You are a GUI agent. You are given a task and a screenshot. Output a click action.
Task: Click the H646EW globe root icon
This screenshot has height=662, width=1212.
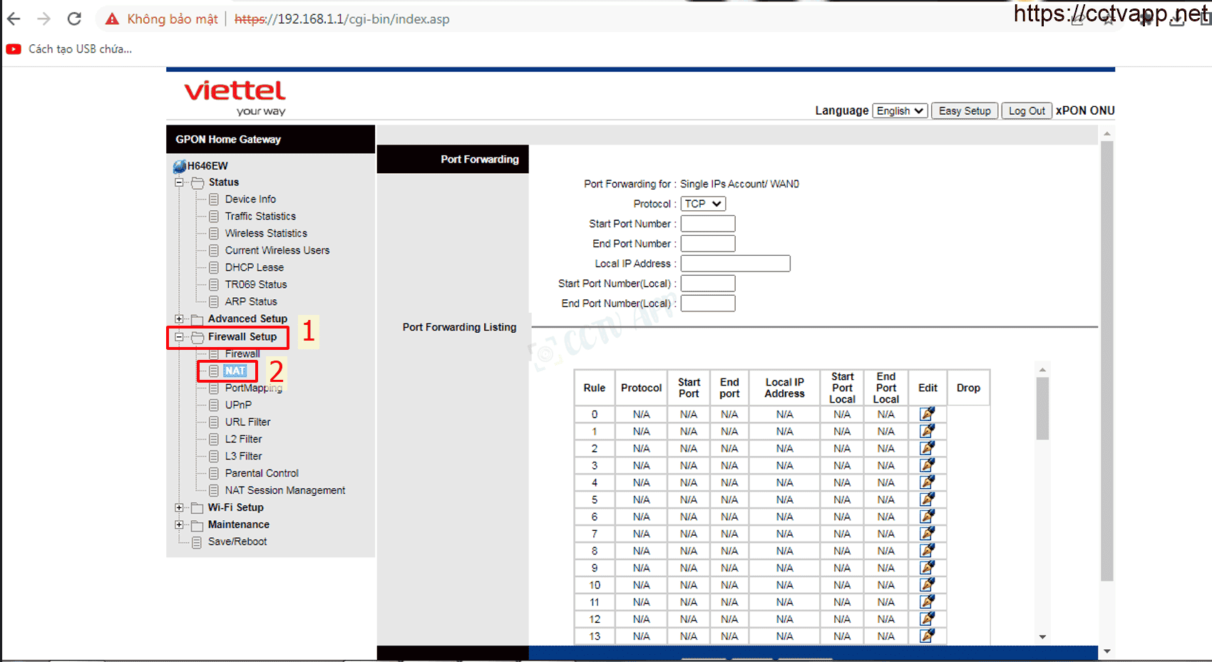pos(180,166)
